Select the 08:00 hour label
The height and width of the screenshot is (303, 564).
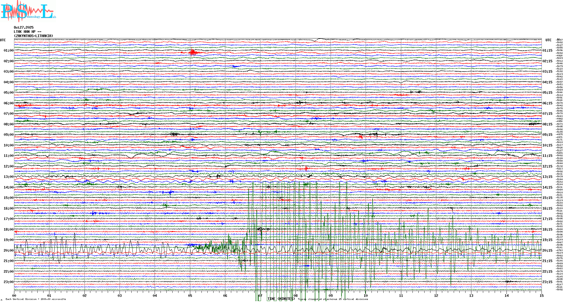8,124
